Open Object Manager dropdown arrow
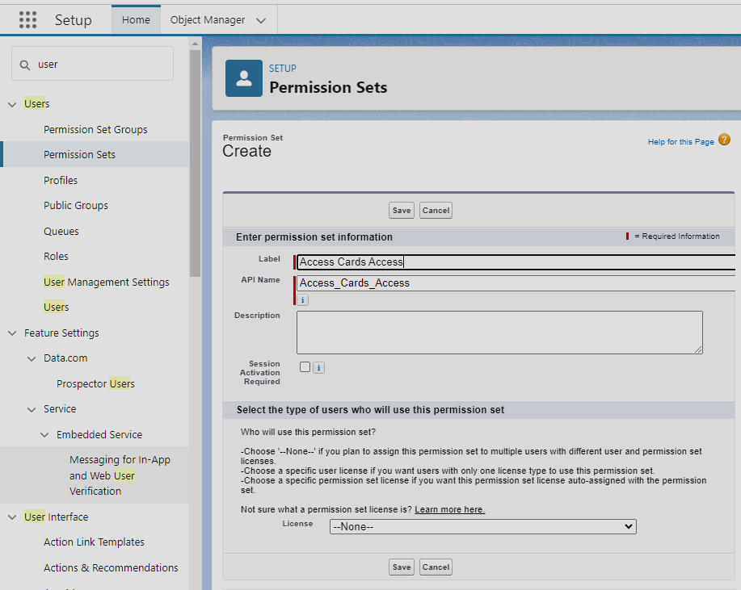 (x=261, y=20)
